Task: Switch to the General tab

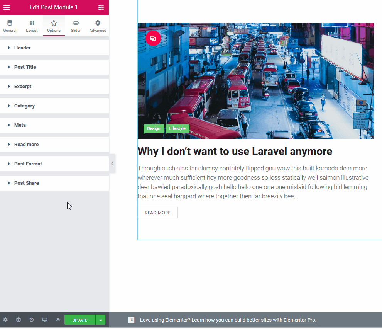Action: click(10, 26)
